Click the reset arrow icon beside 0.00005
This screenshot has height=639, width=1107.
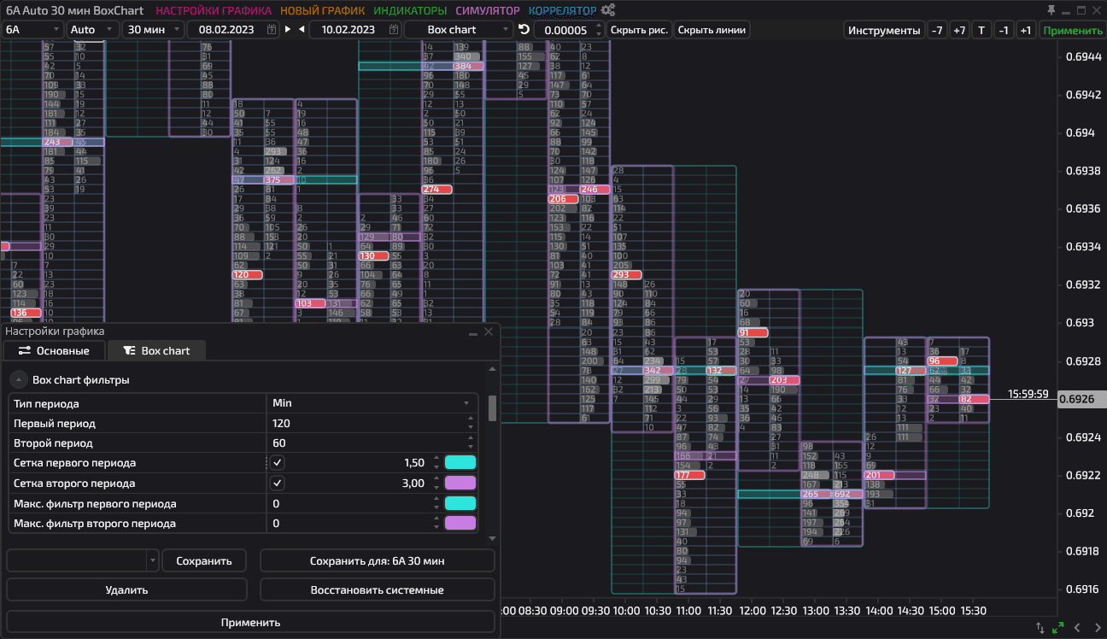click(524, 30)
